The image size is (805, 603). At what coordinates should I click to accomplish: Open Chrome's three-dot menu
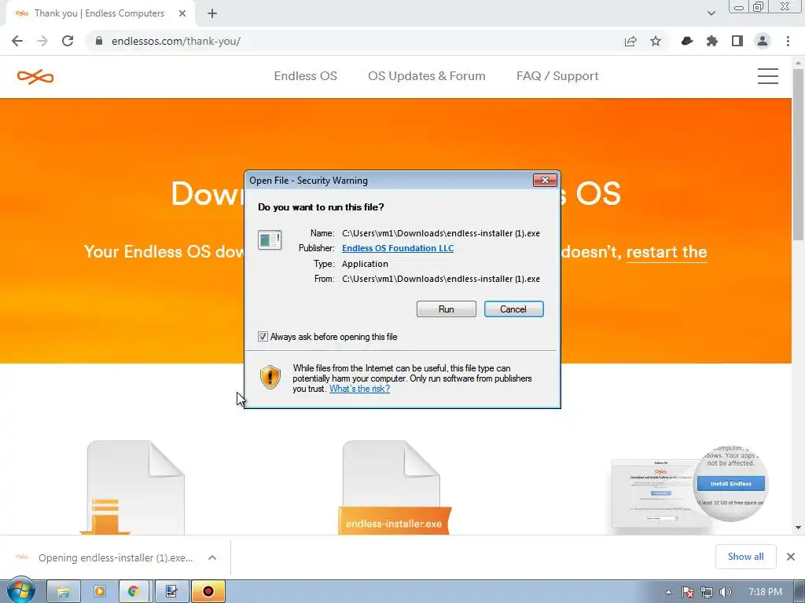coord(788,41)
